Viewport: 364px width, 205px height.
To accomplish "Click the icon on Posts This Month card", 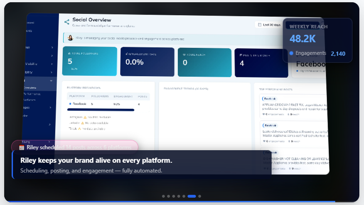I will point(241,55).
